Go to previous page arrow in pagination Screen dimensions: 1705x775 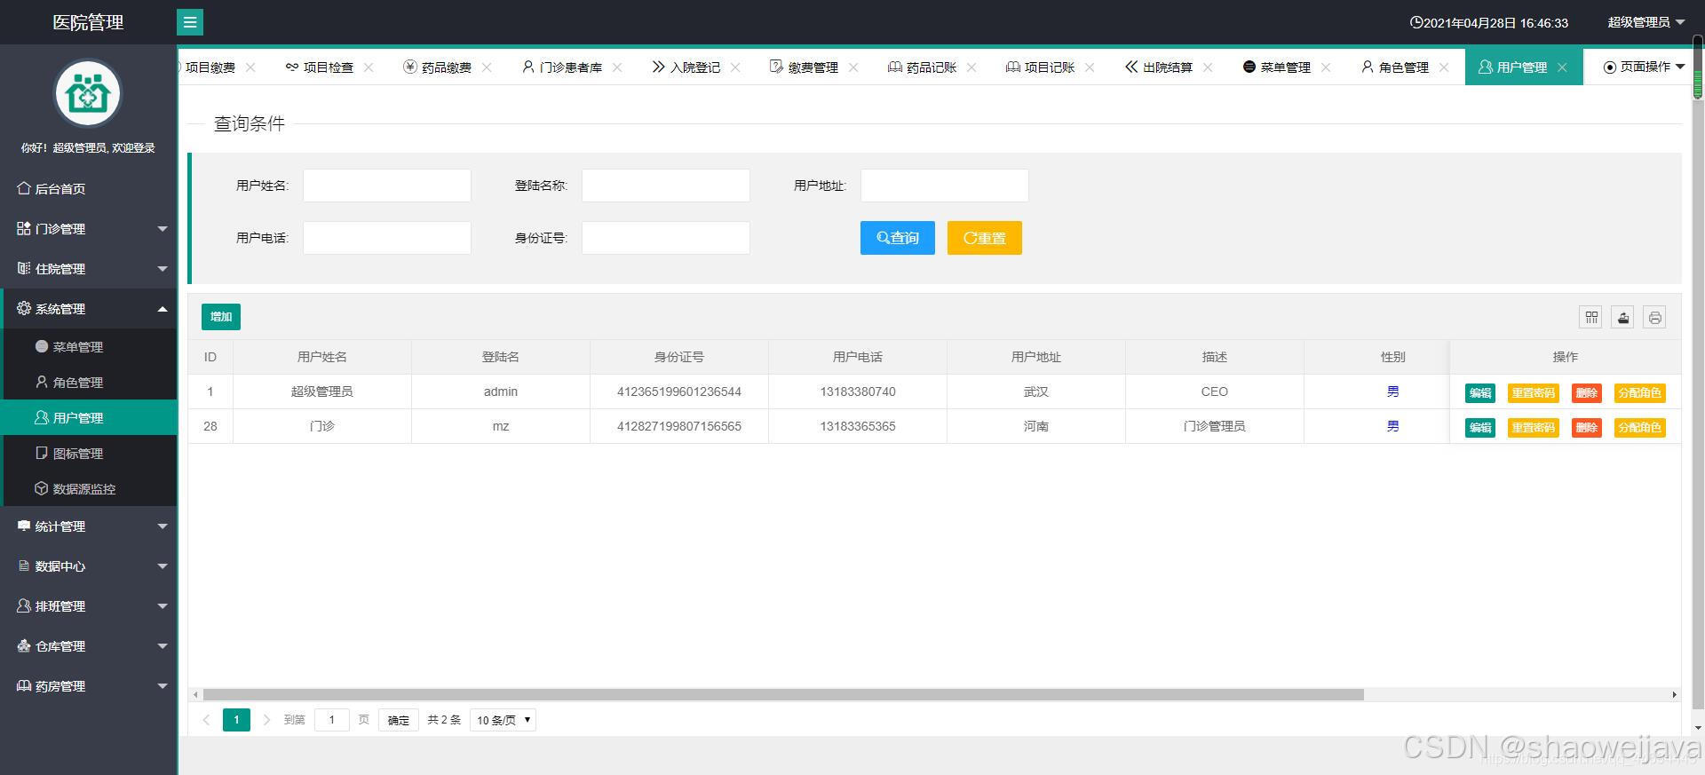tap(206, 720)
